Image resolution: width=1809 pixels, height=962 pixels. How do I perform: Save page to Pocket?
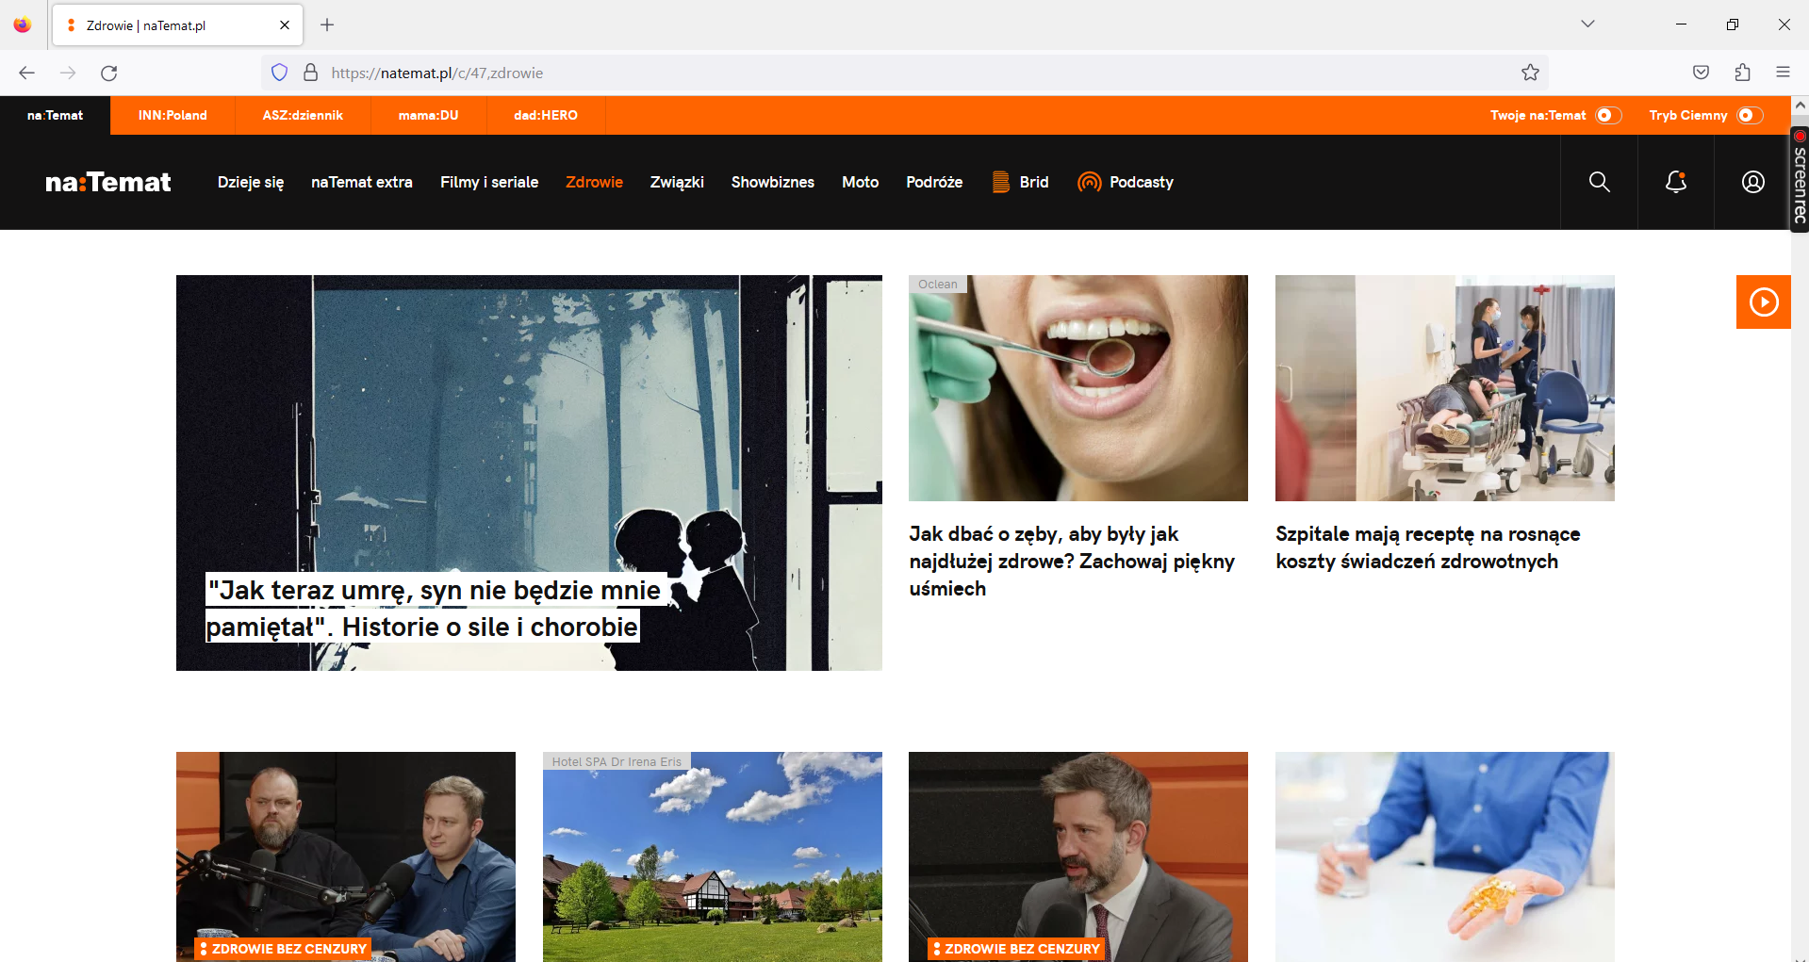[x=1701, y=73]
